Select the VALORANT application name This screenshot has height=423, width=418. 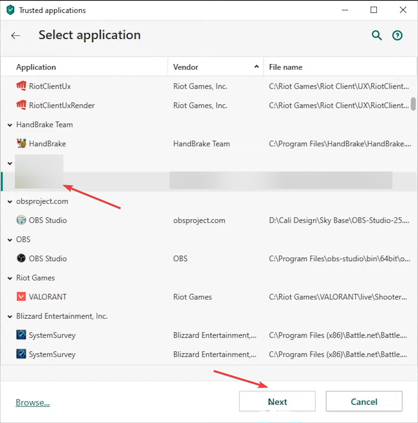(48, 297)
